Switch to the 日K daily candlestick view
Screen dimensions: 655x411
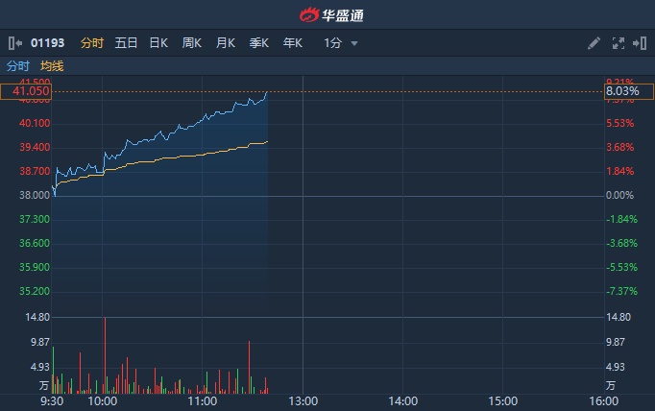click(158, 43)
